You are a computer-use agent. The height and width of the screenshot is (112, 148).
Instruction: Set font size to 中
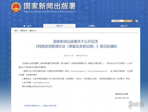[84, 56]
